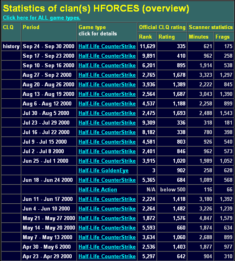Click the 'history' cell in CLQ column
235x261 pixels.
[x=11, y=46]
